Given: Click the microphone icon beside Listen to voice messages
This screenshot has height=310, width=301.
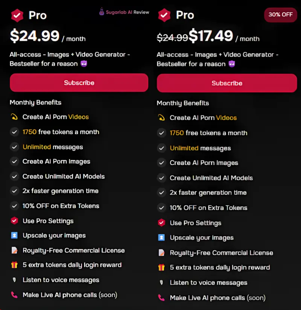Looking at the screenshot, I should tap(14, 280).
